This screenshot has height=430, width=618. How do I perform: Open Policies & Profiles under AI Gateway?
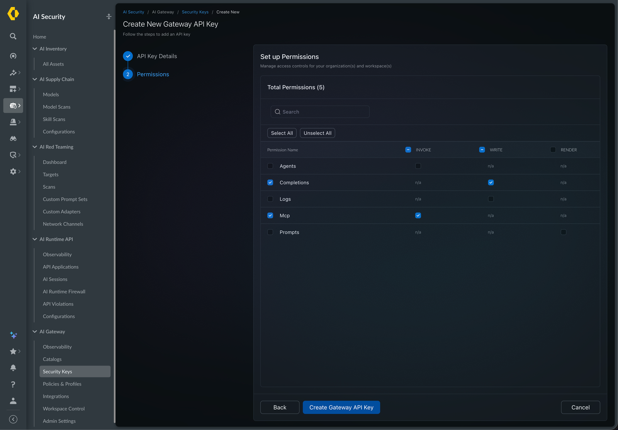(62, 384)
